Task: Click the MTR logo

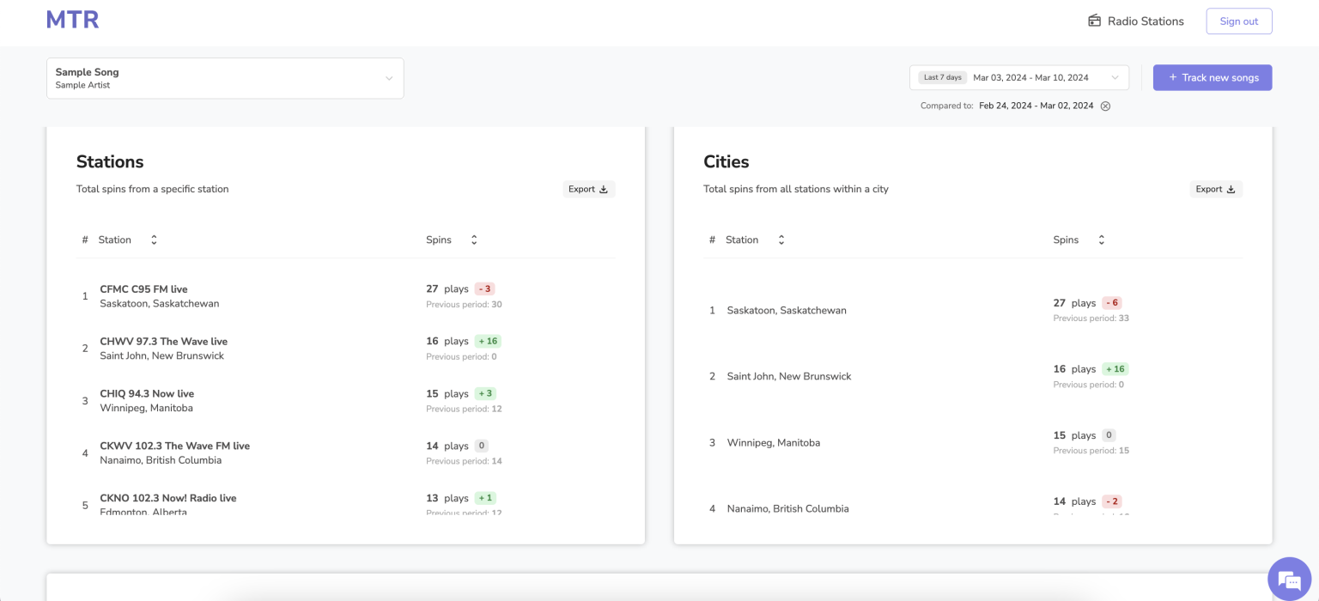Action: (x=73, y=21)
